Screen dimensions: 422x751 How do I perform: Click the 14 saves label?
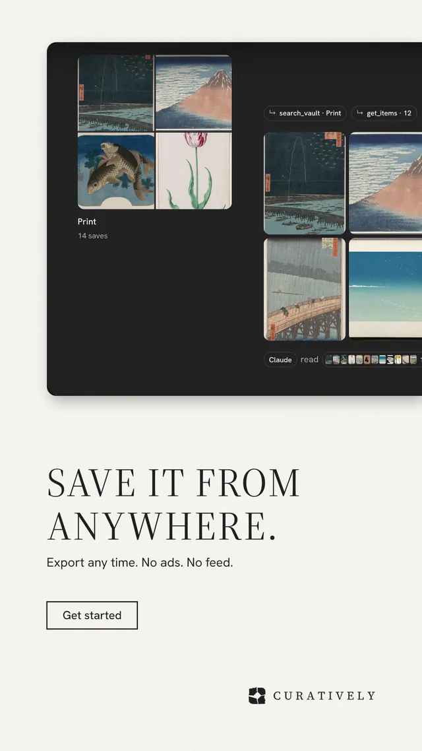[93, 236]
